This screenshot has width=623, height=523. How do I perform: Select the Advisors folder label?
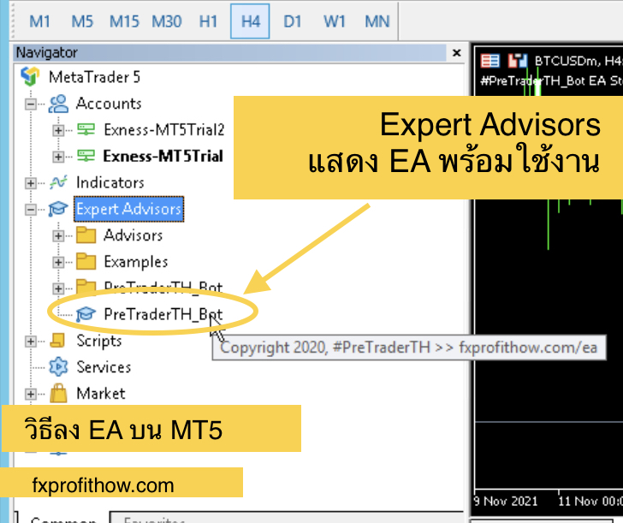(133, 235)
